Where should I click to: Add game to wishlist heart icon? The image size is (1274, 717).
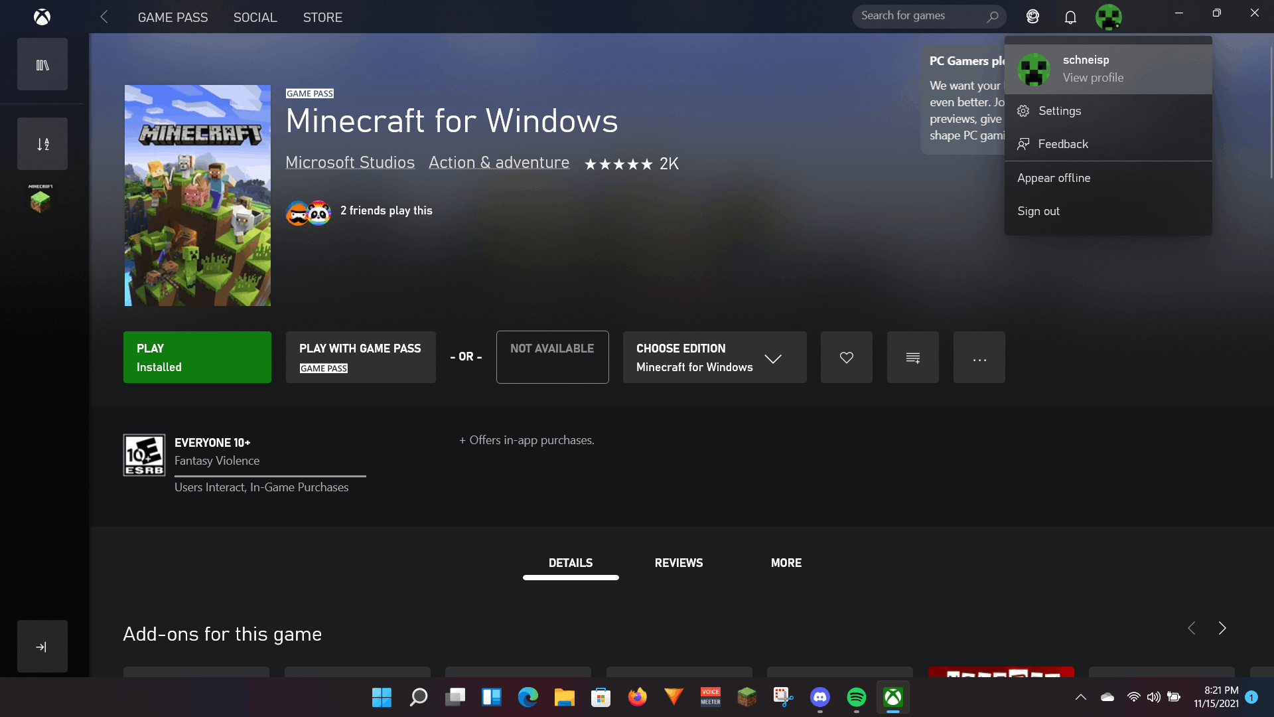point(847,357)
